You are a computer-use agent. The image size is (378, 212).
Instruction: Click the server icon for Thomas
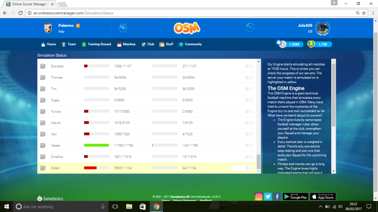pyautogui.click(x=43, y=77)
